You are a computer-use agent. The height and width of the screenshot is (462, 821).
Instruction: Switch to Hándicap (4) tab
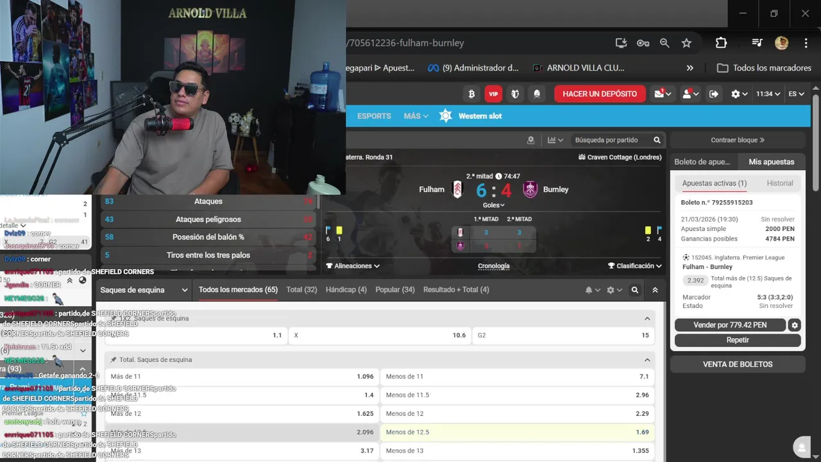[x=346, y=290]
